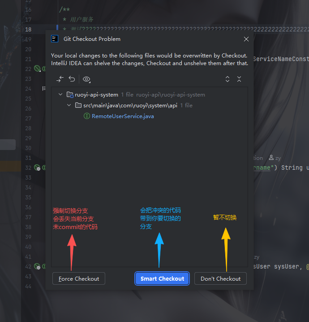Click the Don't Checkout button

(220, 278)
